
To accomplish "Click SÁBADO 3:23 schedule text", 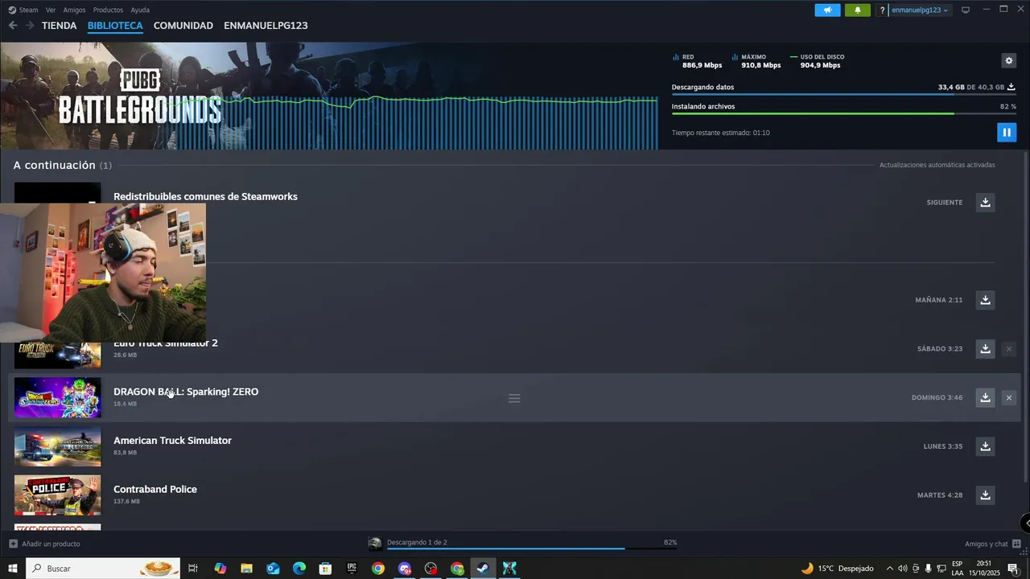I will coord(940,349).
